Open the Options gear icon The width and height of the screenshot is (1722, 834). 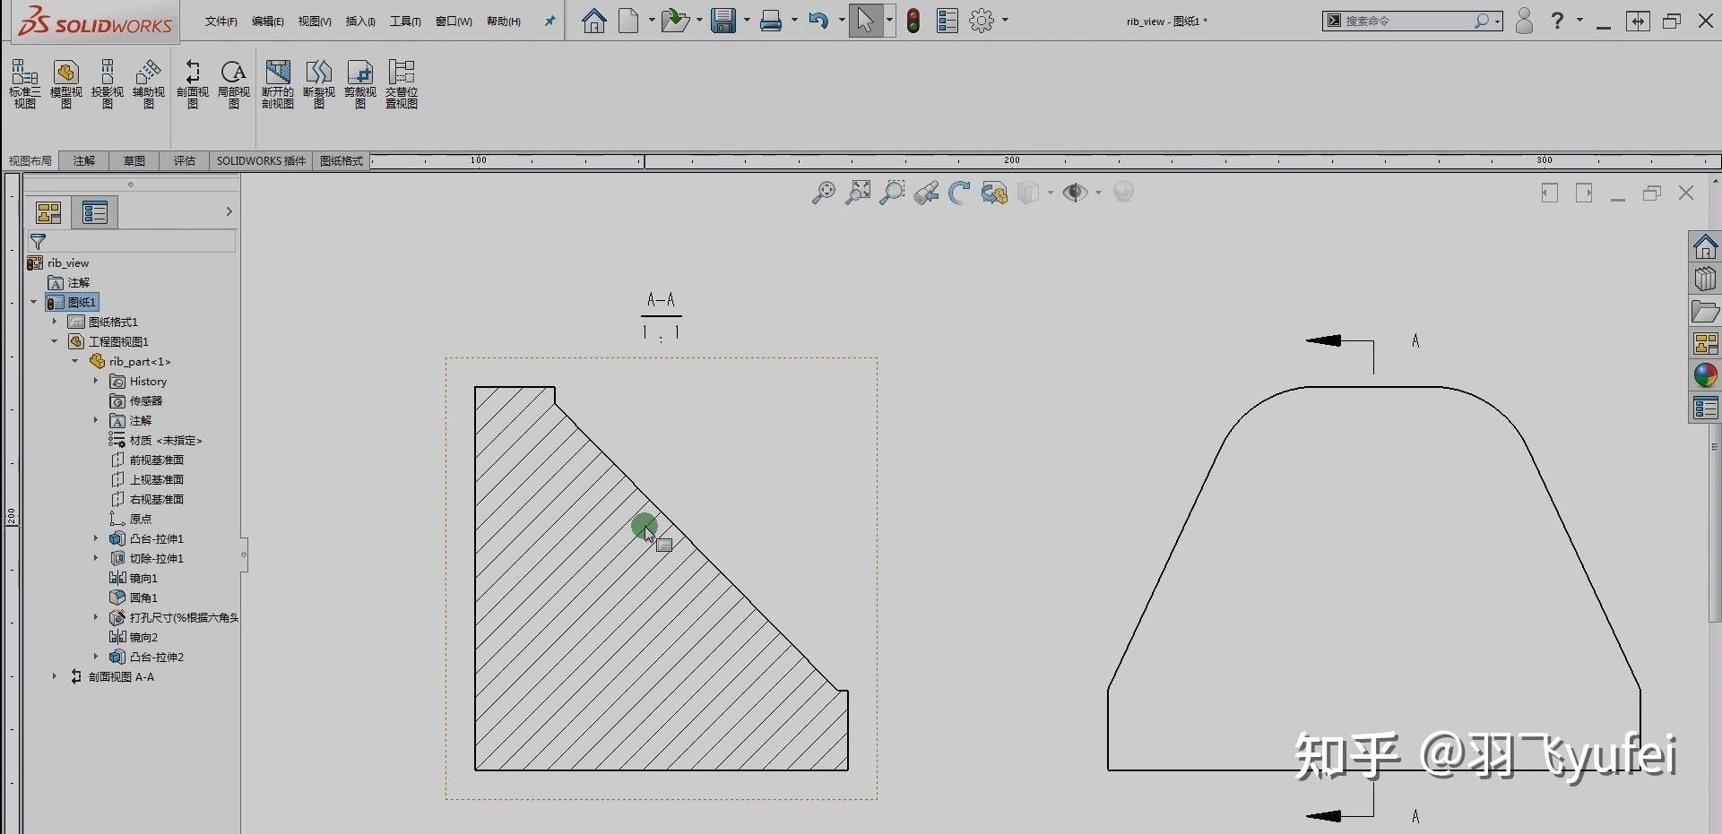982,20
